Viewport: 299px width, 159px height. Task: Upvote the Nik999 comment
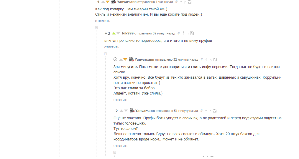(x=114, y=33)
